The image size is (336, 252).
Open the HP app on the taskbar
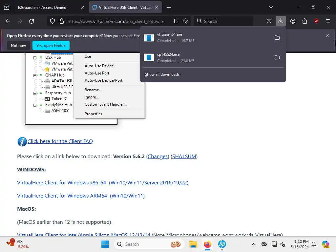click(x=222, y=244)
